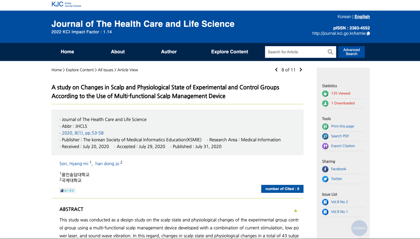
Task: Click the copy URL icon beside journal link
Action: tap(368, 34)
